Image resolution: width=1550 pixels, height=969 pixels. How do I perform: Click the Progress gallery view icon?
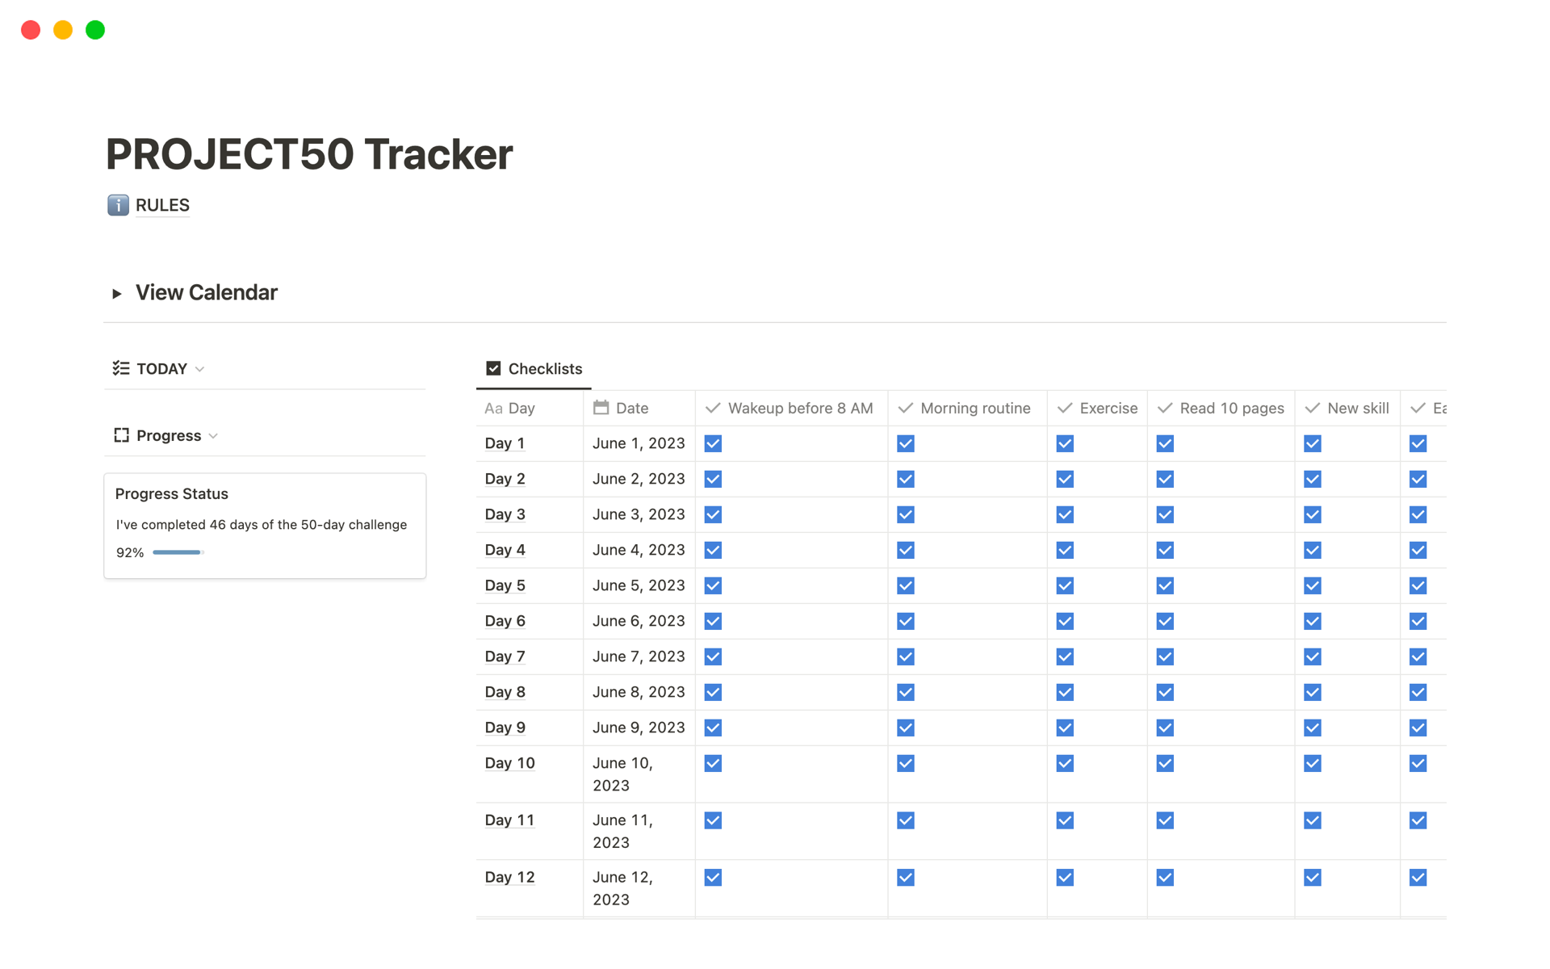tap(121, 435)
